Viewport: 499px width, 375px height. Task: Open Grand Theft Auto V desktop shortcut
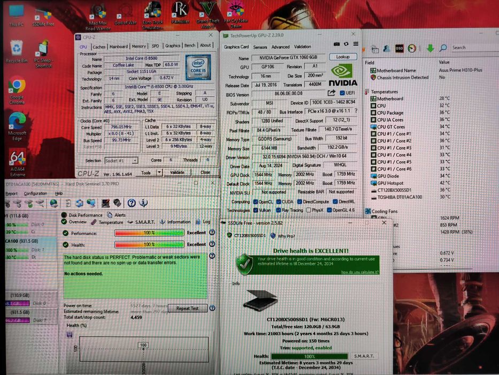208,15
